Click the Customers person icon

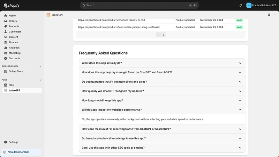pyautogui.click(x=6, y=32)
